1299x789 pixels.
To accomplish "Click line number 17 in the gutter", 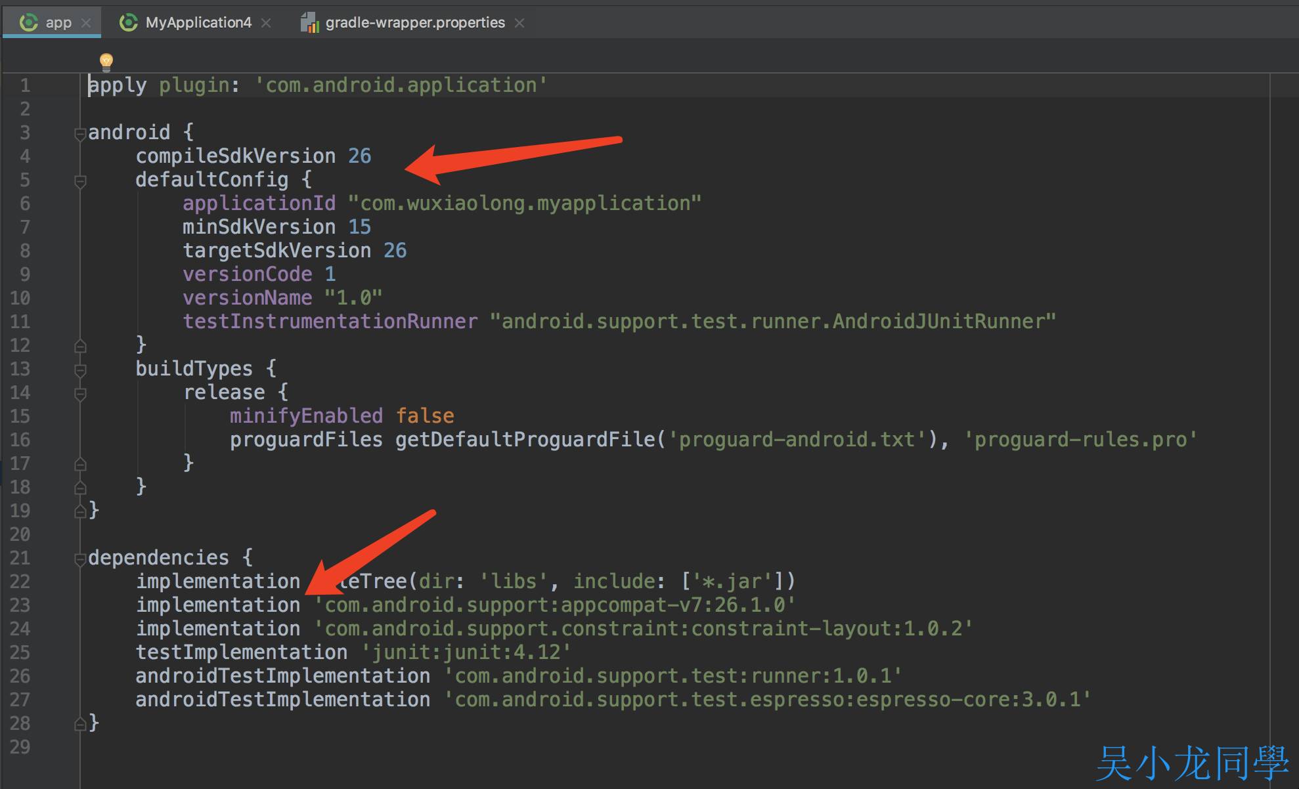I will (x=20, y=463).
